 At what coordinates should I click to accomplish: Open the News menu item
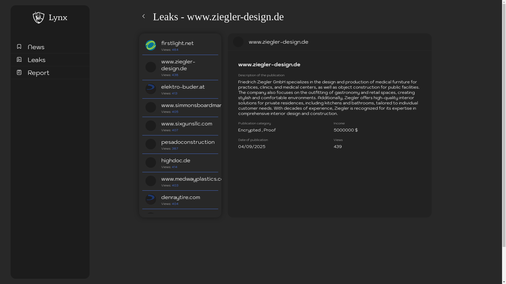click(x=36, y=47)
